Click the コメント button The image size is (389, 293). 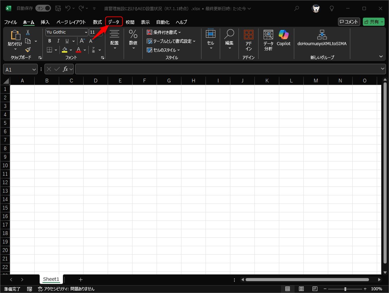click(349, 22)
